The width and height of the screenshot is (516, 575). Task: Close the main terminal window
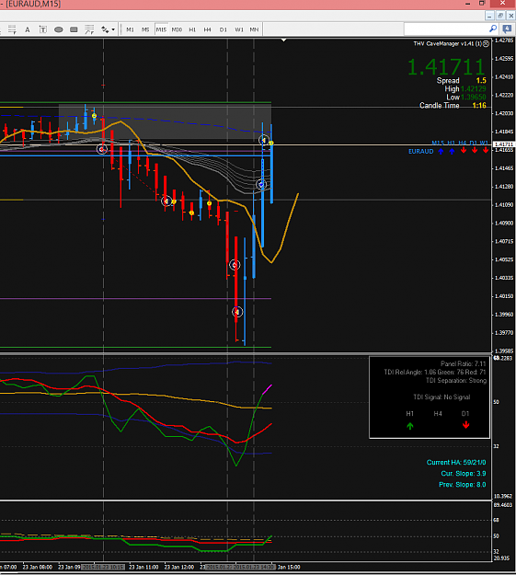(x=502, y=4)
